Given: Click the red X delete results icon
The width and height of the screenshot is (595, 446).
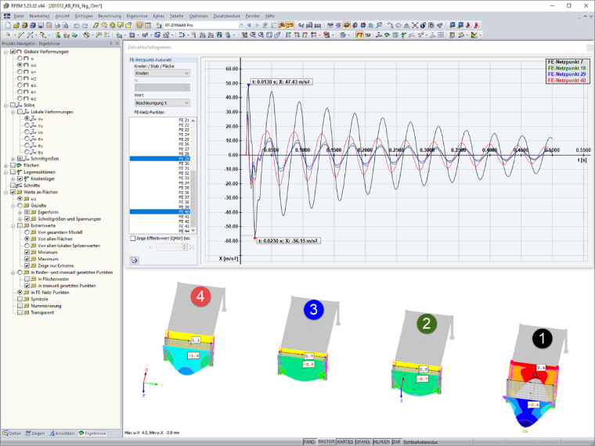Looking at the screenshot, I should tap(415, 25).
